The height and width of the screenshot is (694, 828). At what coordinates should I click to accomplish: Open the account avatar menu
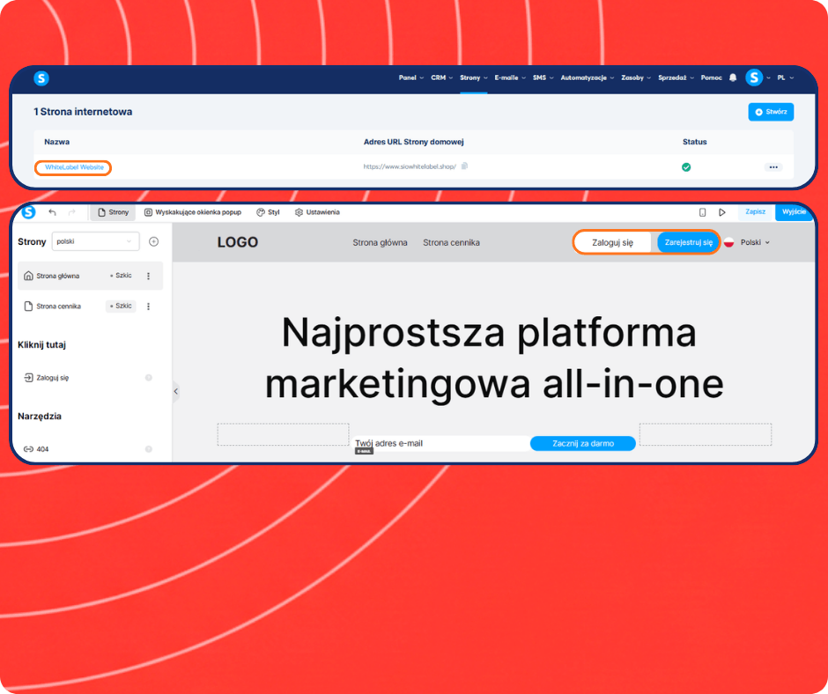click(754, 78)
